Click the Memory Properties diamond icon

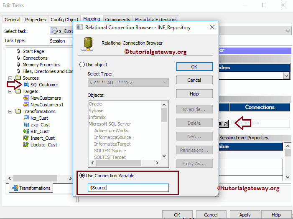coord(18,65)
